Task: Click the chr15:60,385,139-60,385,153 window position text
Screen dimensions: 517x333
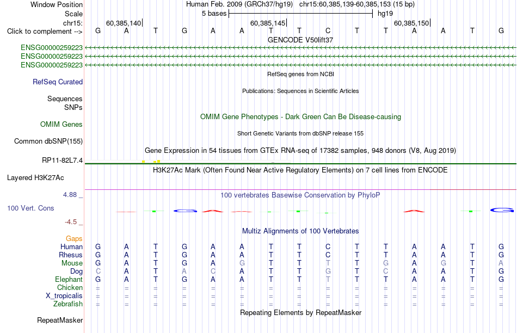Action: tap(357, 4)
